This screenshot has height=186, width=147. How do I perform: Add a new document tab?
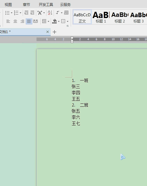click(x=54, y=32)
